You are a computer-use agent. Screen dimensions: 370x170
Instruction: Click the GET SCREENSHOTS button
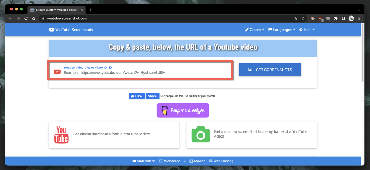(270, 70)
